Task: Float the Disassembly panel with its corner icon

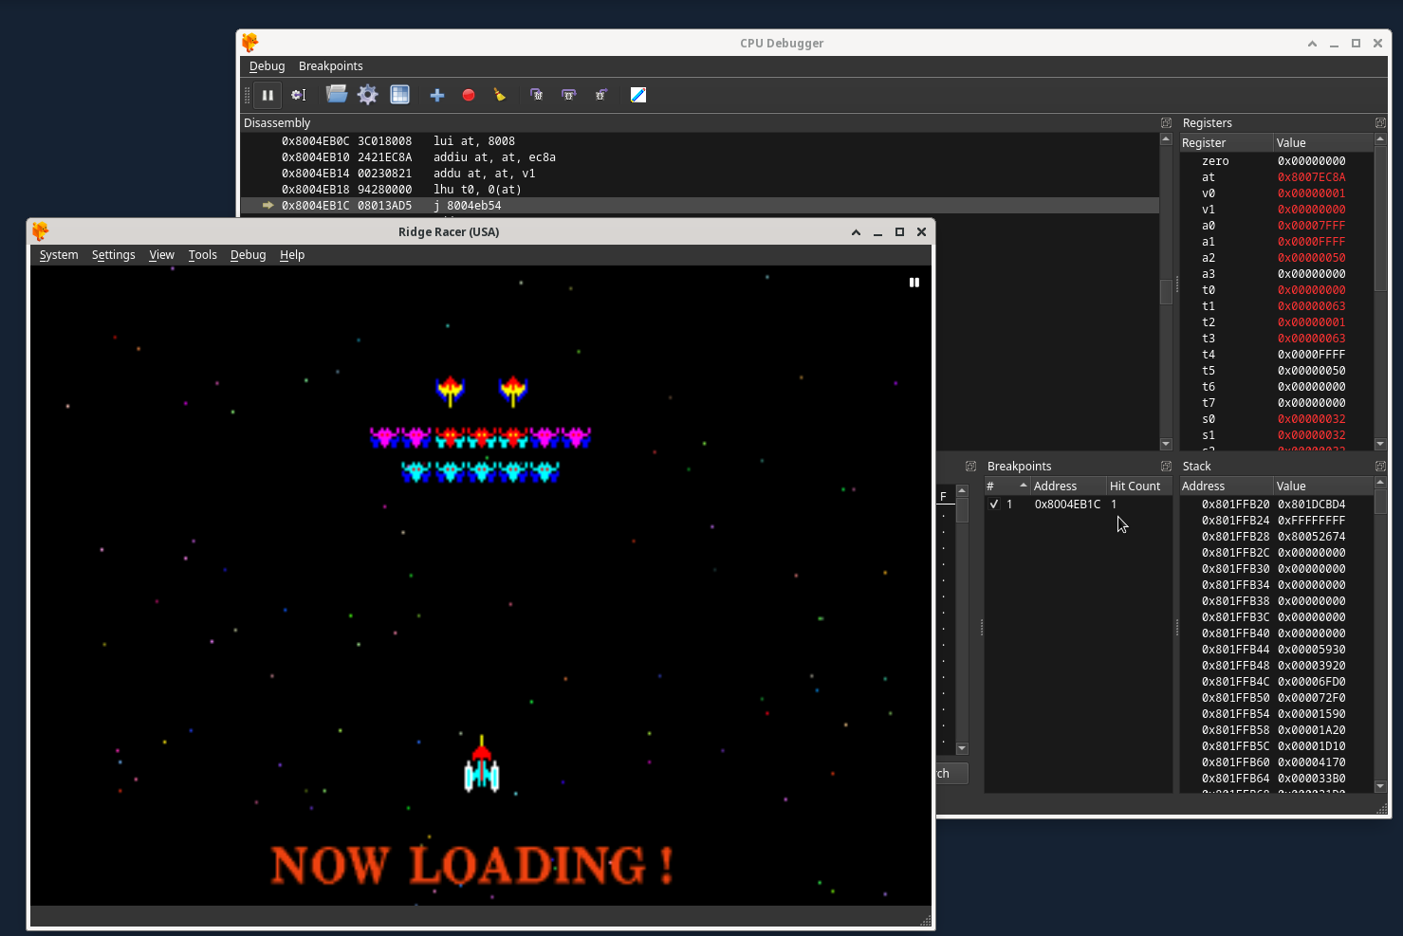Action: click(x=1167, y=123)
